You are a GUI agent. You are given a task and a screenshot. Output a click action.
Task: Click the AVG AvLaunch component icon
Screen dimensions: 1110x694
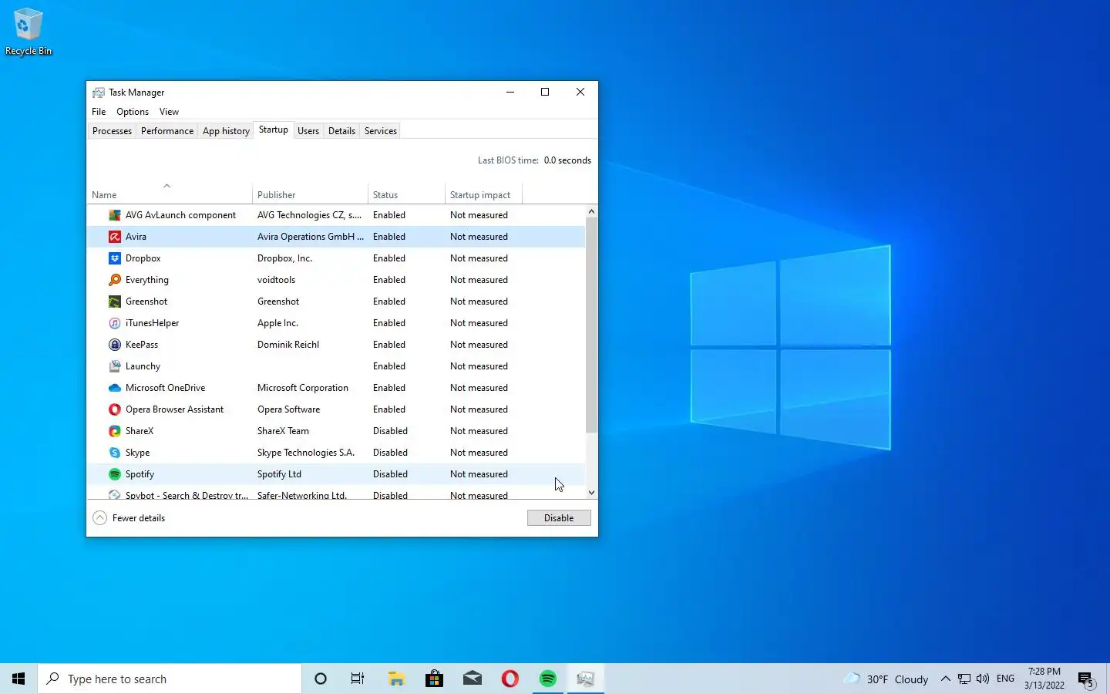[x=115, y=215]
